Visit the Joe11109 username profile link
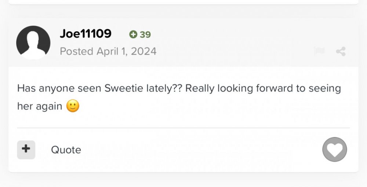367x187 pixels. (x=86, y=33)
